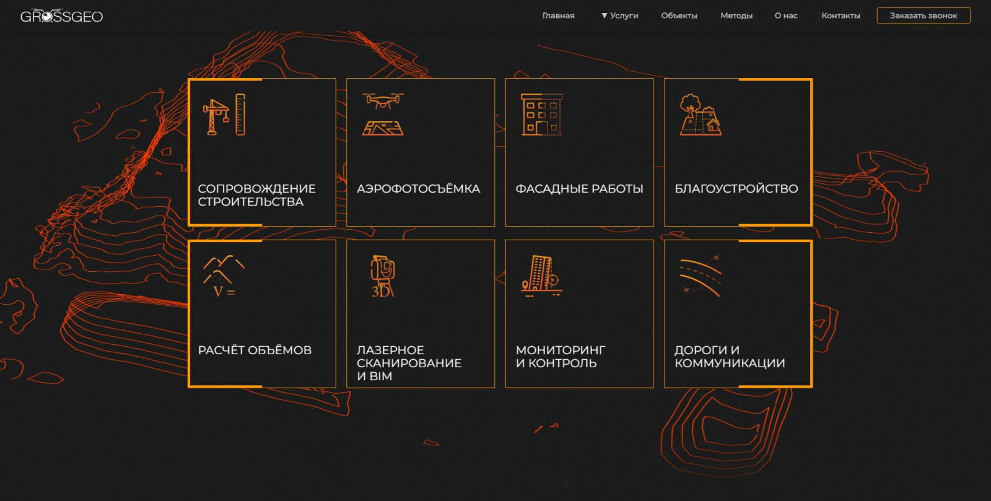Open the Благоустройство text link
Viewport: 991px width, 501px height.
pyautogui.click(x=736, y=189)
